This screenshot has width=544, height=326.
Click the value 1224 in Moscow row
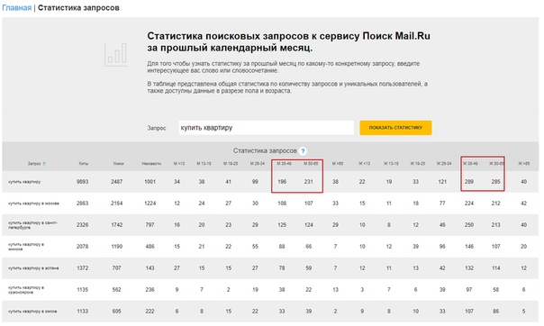pos(150,204)
